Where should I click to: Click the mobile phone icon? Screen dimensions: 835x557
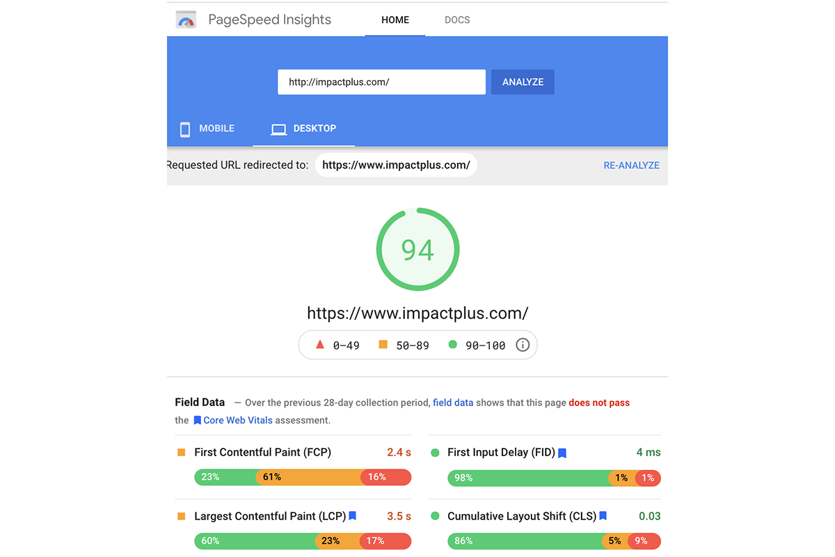click(185, 129)
